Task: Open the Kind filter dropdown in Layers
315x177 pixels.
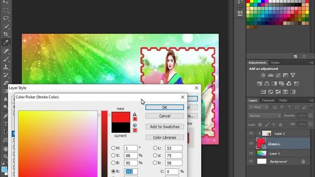Action: (x=258, y=107)
